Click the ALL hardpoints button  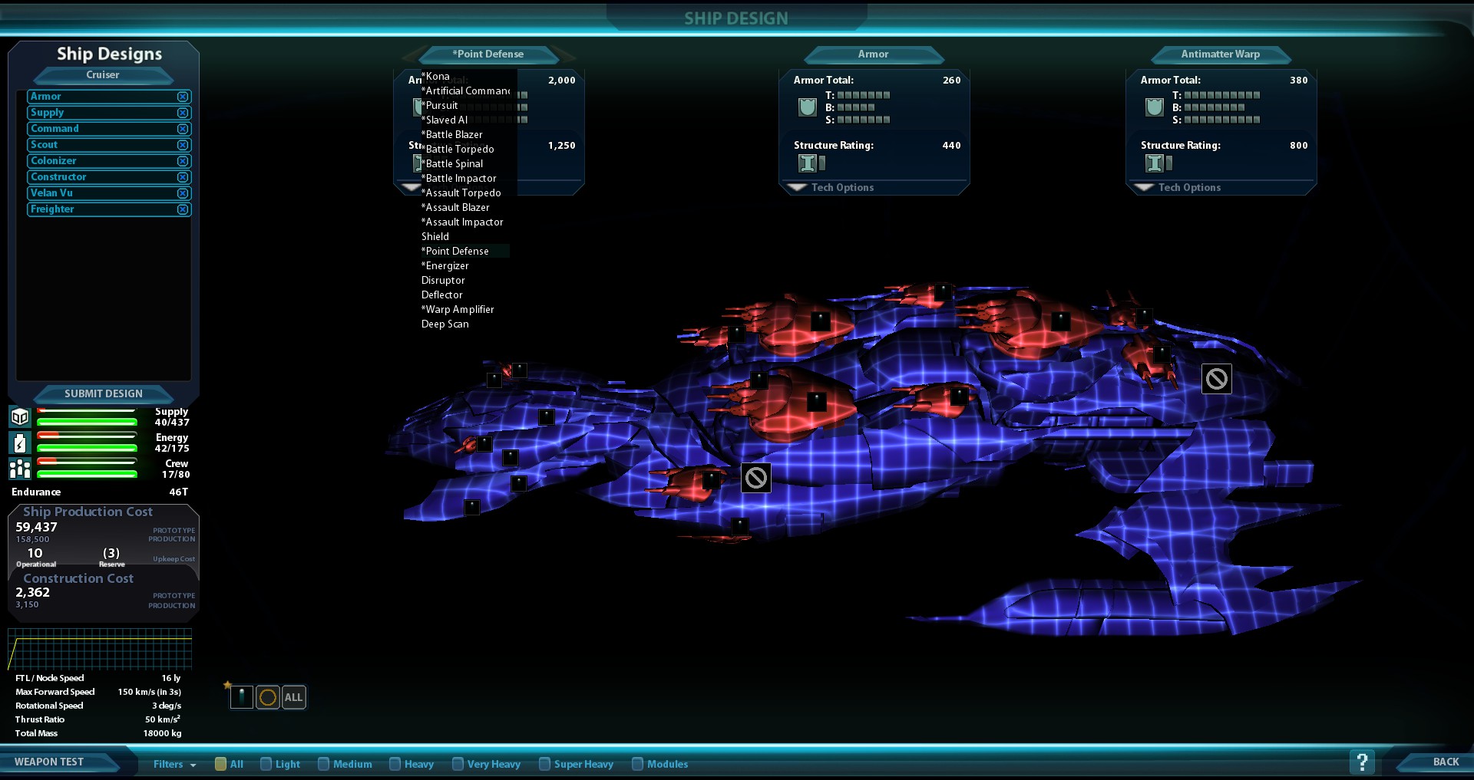tap(293, 697)
